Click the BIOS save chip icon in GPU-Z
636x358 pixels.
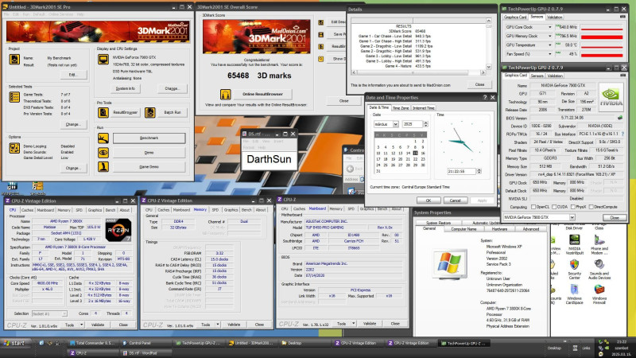click(620, 118)
